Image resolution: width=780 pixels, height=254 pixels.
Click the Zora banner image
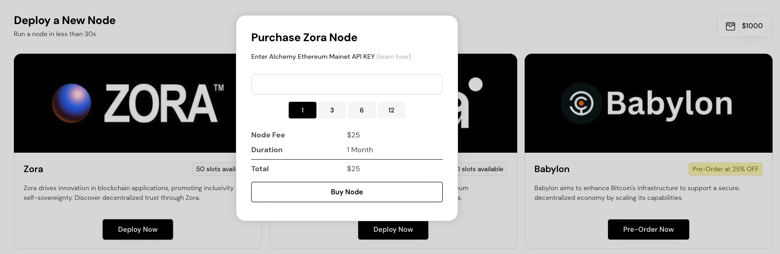tap(125, 103)
